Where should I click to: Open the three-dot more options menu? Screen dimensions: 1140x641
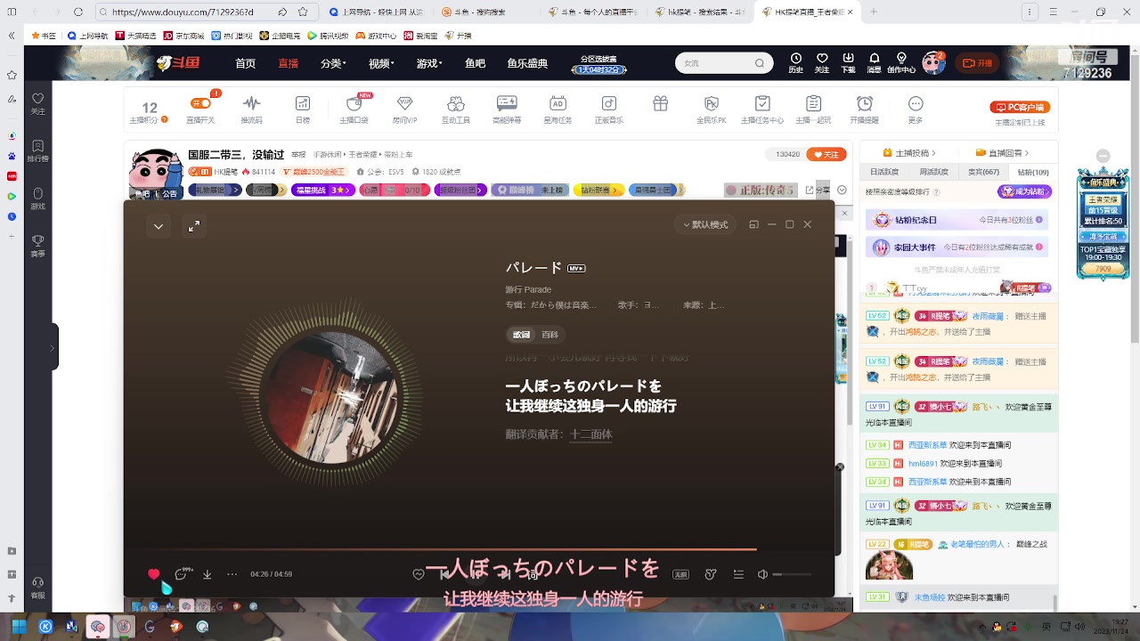click(x=232, y=574)
